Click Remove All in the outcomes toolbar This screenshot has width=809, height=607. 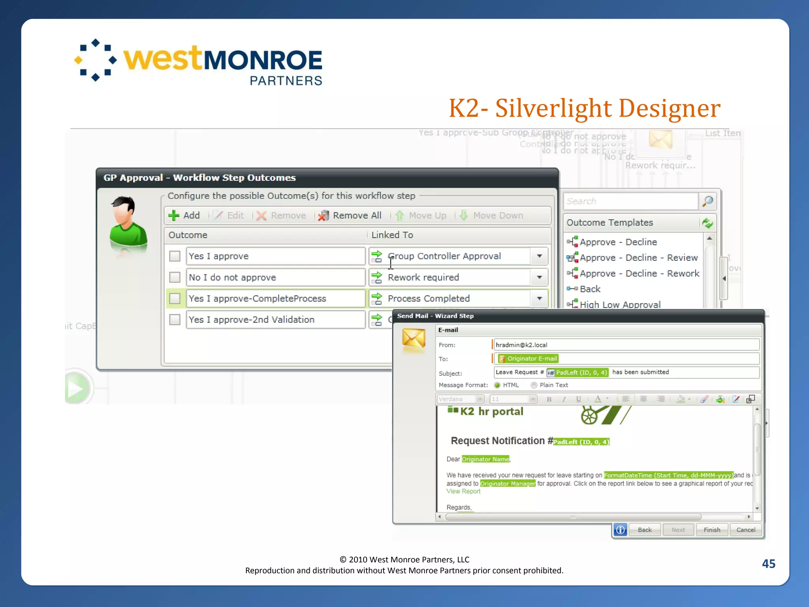350,215
